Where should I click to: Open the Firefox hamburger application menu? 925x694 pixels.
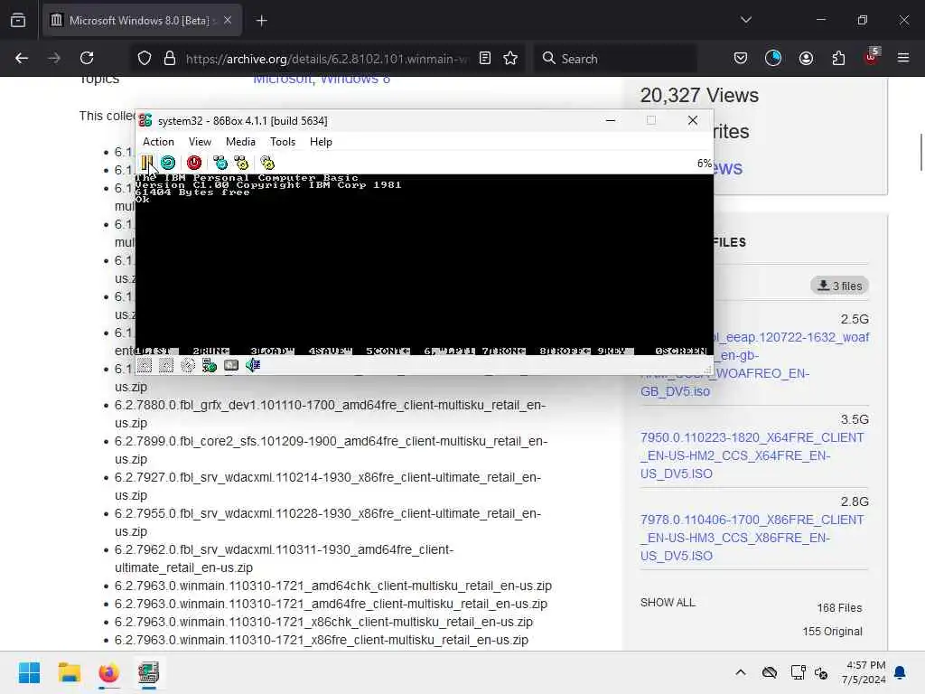903,59
